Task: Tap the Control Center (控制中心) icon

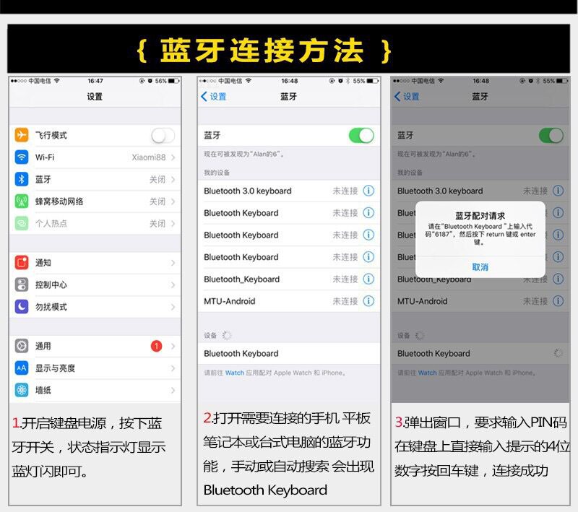Action: click(22, 285)
